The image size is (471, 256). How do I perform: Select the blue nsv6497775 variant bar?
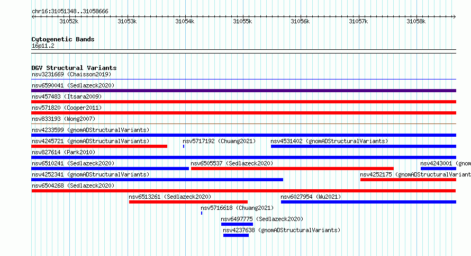coord(237,224)
